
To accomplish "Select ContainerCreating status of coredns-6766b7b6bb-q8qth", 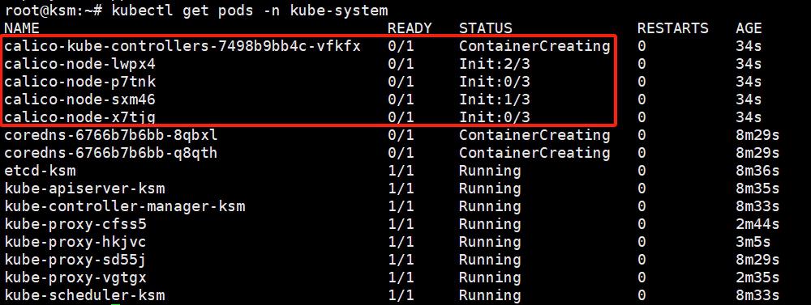I will (534, 153).
